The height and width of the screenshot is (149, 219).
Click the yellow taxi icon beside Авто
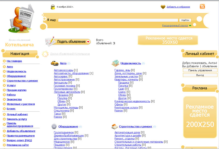click(x=54, y=63)
